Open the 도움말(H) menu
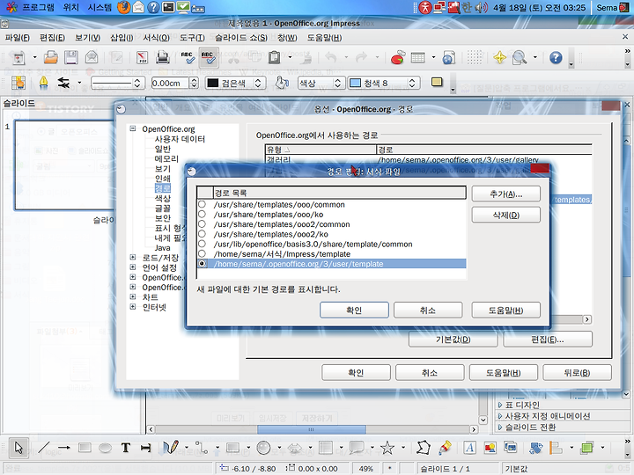Viewport: 634px width, 475px height. [324, 38]
